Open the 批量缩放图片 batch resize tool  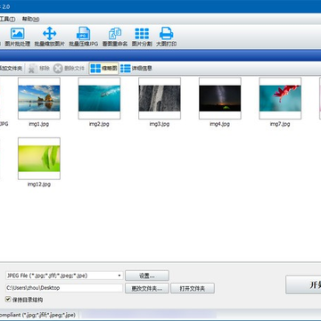(49, 37)
